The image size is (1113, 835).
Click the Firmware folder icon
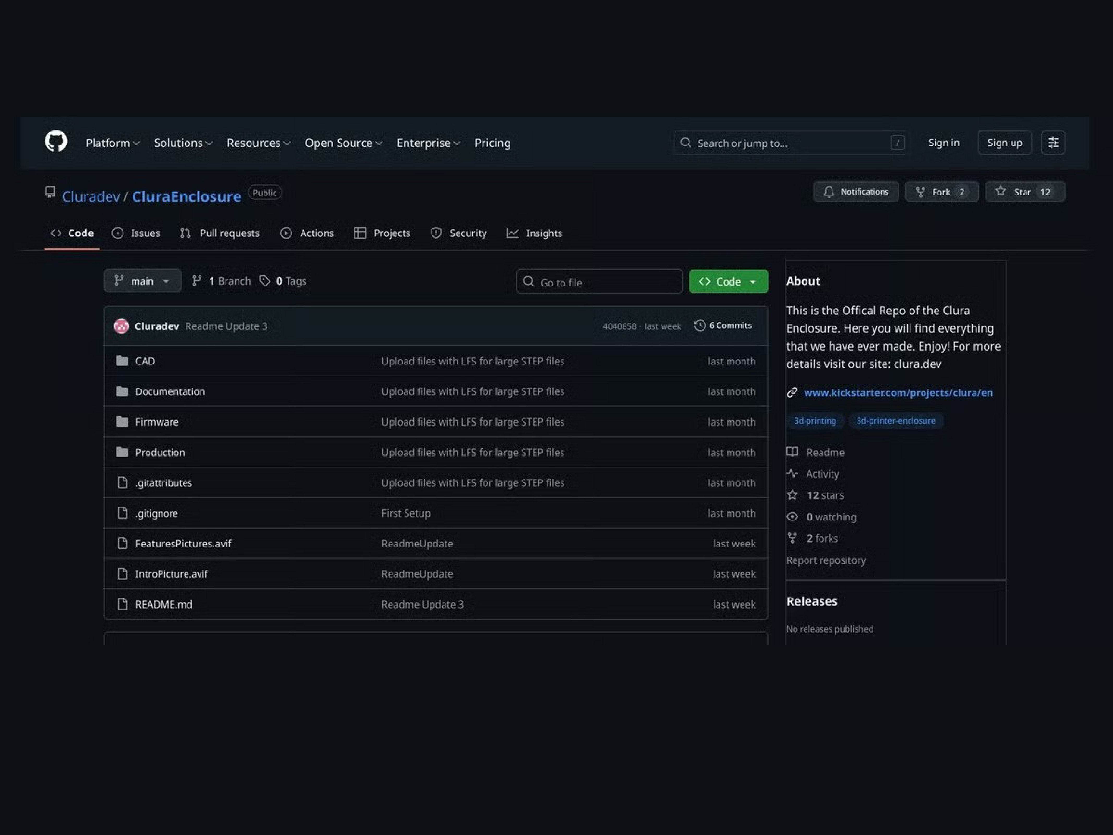click(x=122, y=422)
